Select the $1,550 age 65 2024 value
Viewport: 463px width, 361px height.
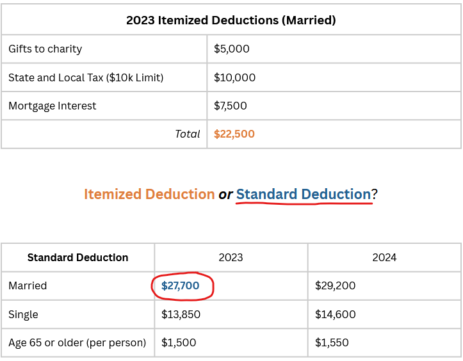(x=332, y=342)
